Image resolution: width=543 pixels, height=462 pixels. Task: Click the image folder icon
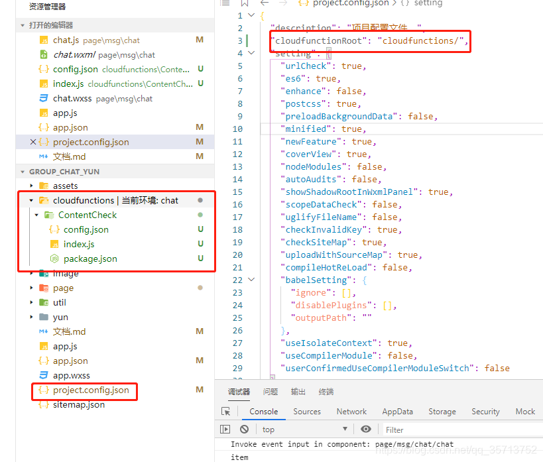(44, 274)
